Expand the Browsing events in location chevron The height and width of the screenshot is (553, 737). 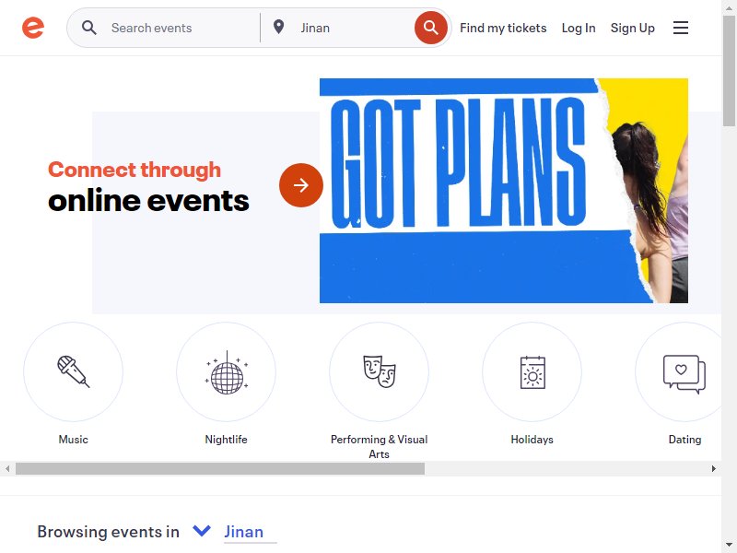(202, 531)
